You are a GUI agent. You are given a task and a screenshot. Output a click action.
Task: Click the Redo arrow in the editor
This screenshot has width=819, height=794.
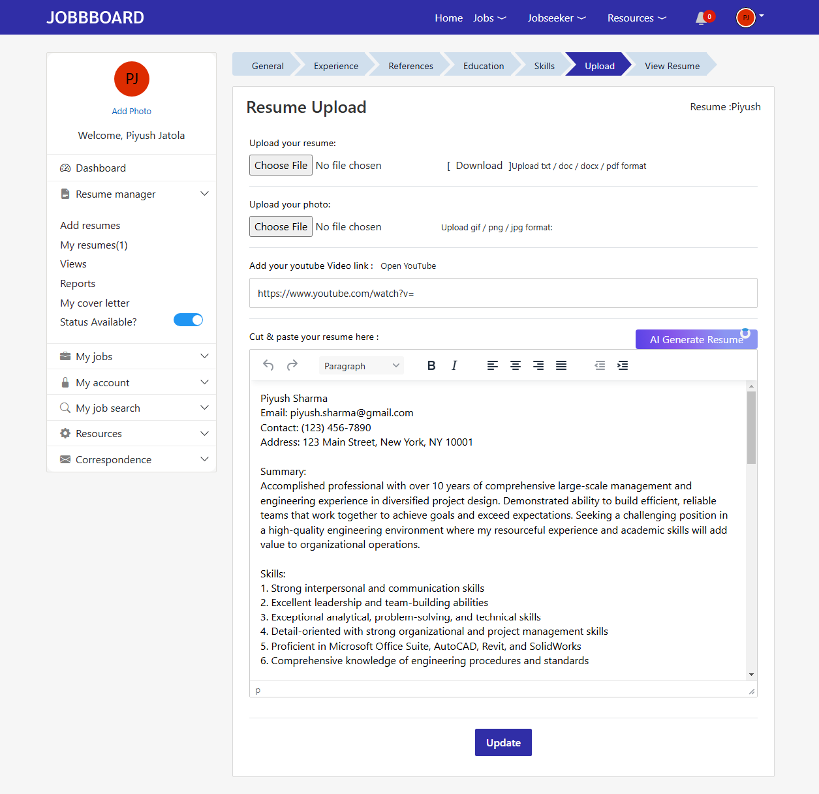pos(292,365)
